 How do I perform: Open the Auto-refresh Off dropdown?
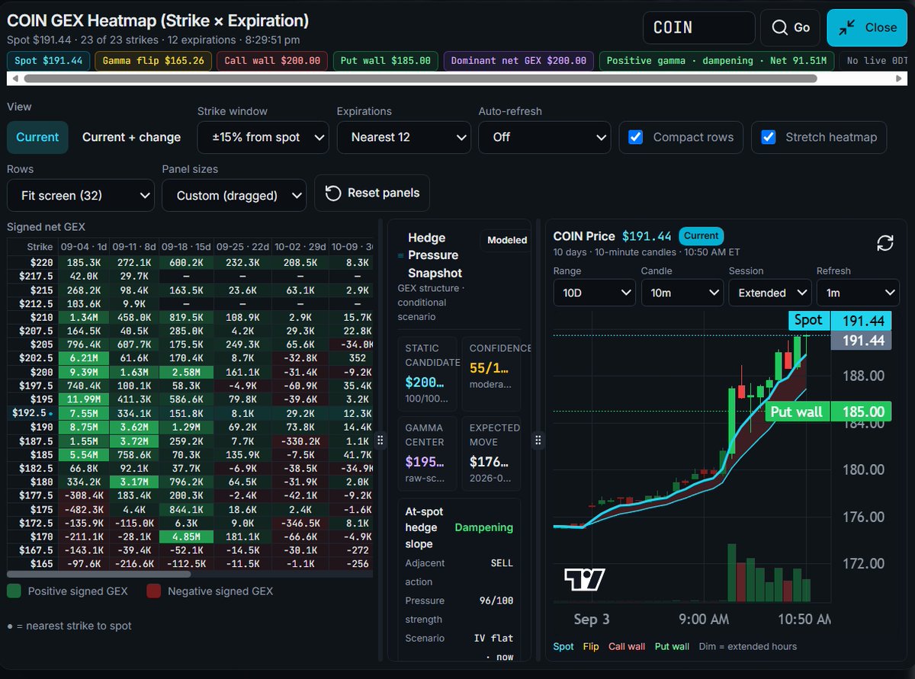coord(544,137)
